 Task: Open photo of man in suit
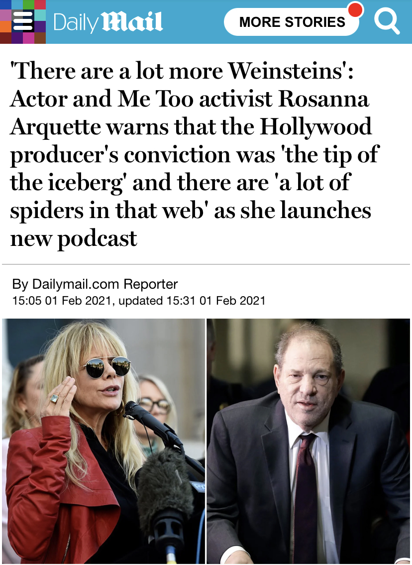tap(309, 441)
